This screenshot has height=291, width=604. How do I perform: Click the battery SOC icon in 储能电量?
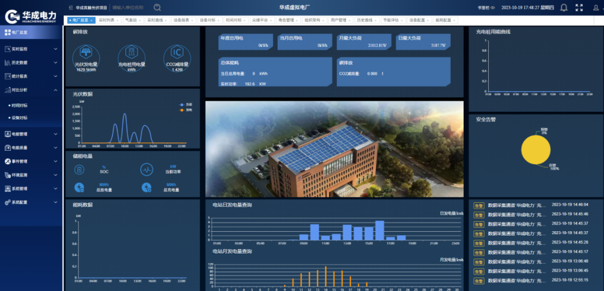(x=79, y=169)
